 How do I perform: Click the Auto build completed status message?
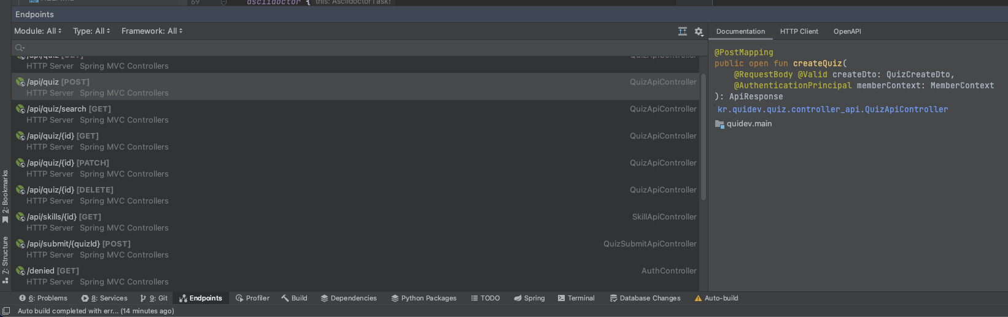tap(96, 311)
